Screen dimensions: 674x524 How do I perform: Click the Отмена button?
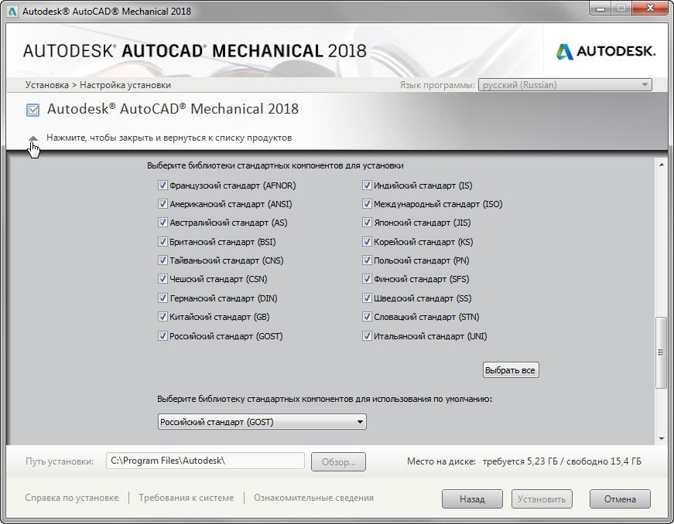[x=620, y=499]
